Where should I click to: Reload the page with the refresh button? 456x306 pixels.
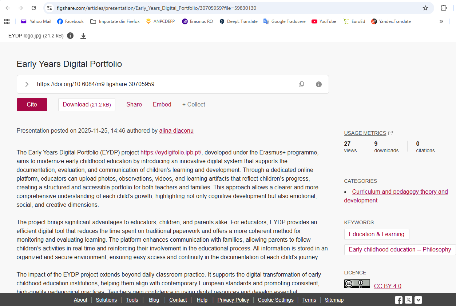click(34, 8)
